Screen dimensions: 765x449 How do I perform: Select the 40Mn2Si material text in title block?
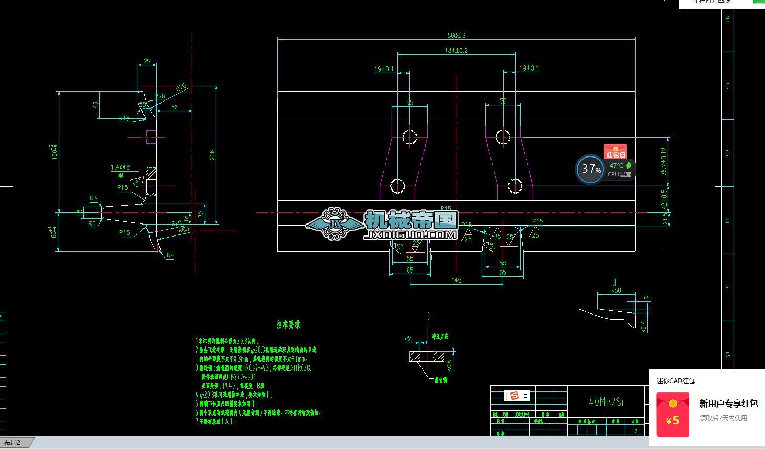[606, 402]
